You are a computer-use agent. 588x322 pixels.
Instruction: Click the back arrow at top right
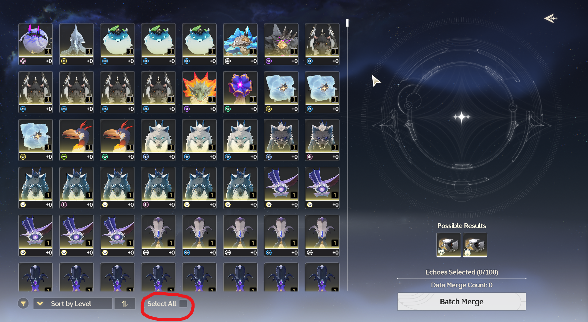pyautogui.click(x=551, y=18)
